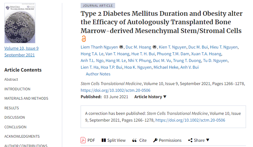Open Permissions key icon
Viewport: 253px width, 147px height.
155,140
